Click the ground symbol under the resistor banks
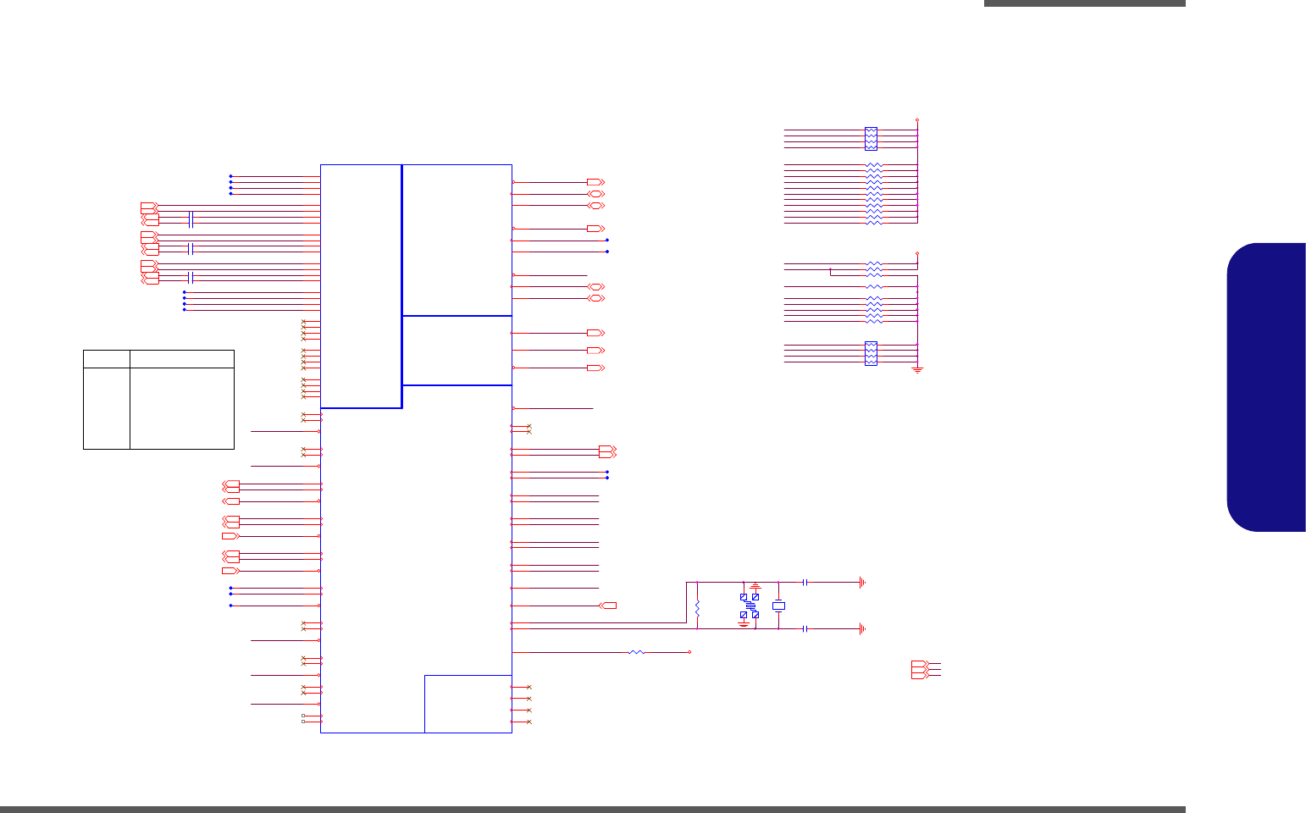 [x=917, y=371]
